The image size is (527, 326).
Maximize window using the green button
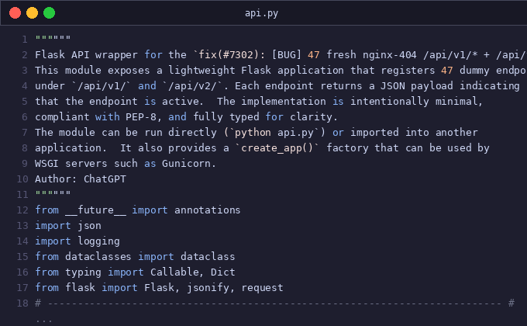[50, 12]
